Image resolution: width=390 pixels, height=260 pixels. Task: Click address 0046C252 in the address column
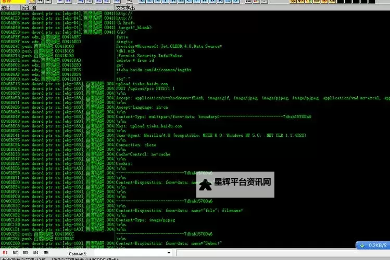pyautogui.click(x=10, y=234)
